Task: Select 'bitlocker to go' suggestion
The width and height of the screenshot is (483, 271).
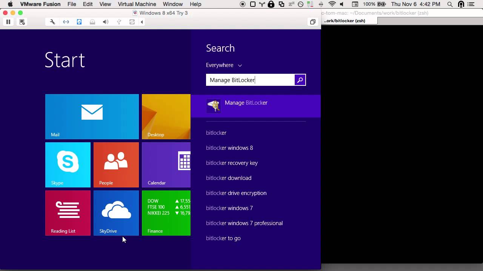Action: 223,238
